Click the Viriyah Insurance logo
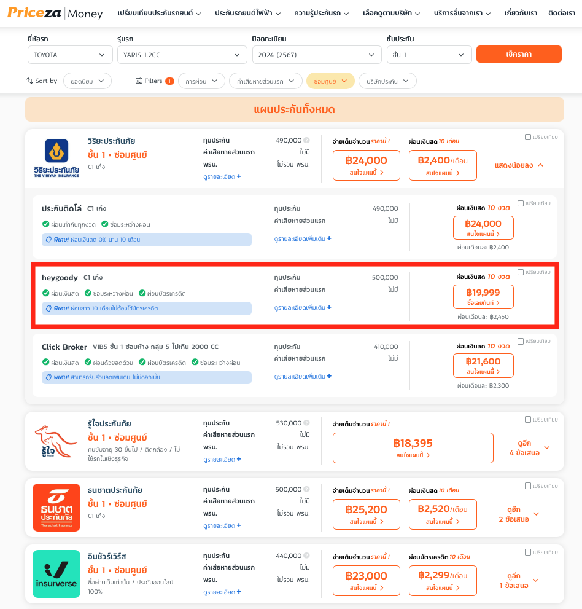This screenshot has height=609, width=582. pos(56,158)
